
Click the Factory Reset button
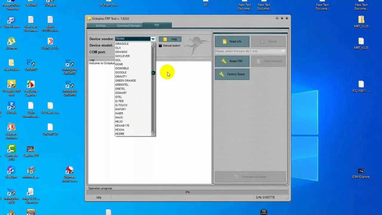(x=232, y=74)
